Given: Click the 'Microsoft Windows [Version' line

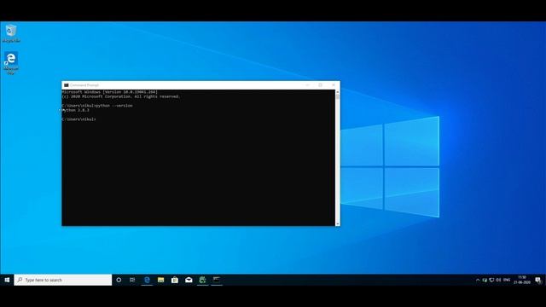Looking at the screenshot, I should (x=110, y=92).
